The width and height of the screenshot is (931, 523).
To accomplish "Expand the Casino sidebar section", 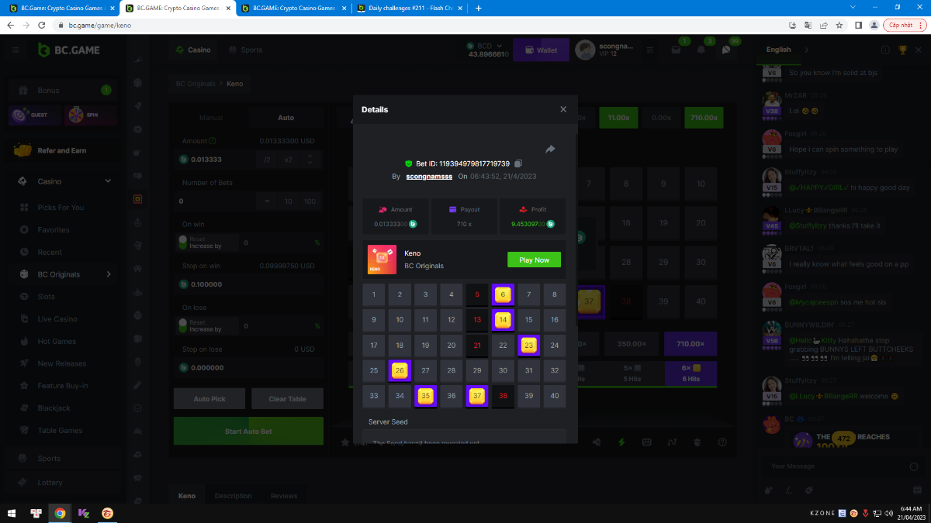I will coord(108,181).
